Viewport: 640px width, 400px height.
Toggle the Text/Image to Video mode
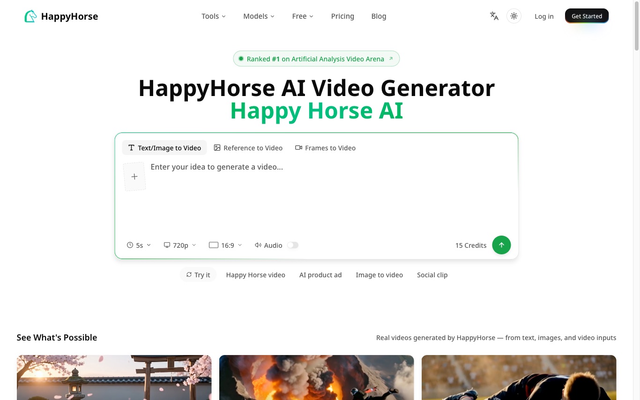[x=164, y=148]
